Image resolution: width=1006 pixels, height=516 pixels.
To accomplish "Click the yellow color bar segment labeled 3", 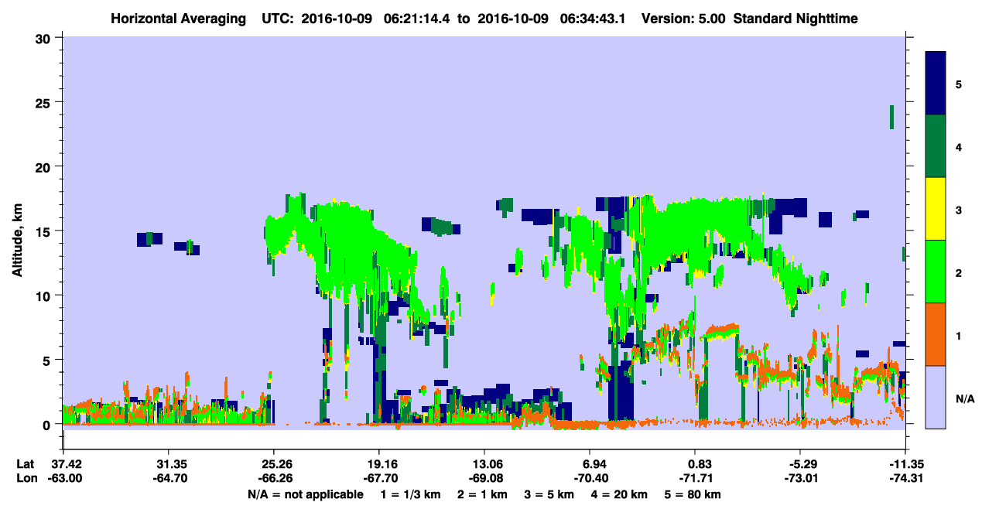I will coord(936,209).
